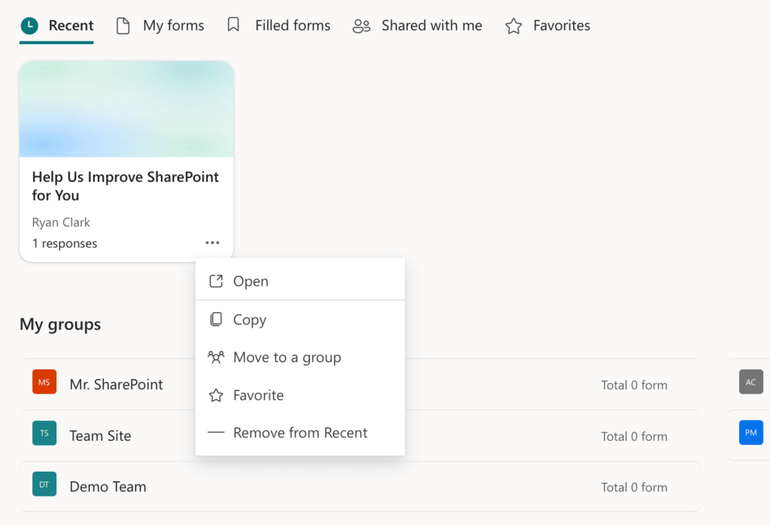Choose Open from the context menu
The image size is (770, 525).
click(300, 281)
